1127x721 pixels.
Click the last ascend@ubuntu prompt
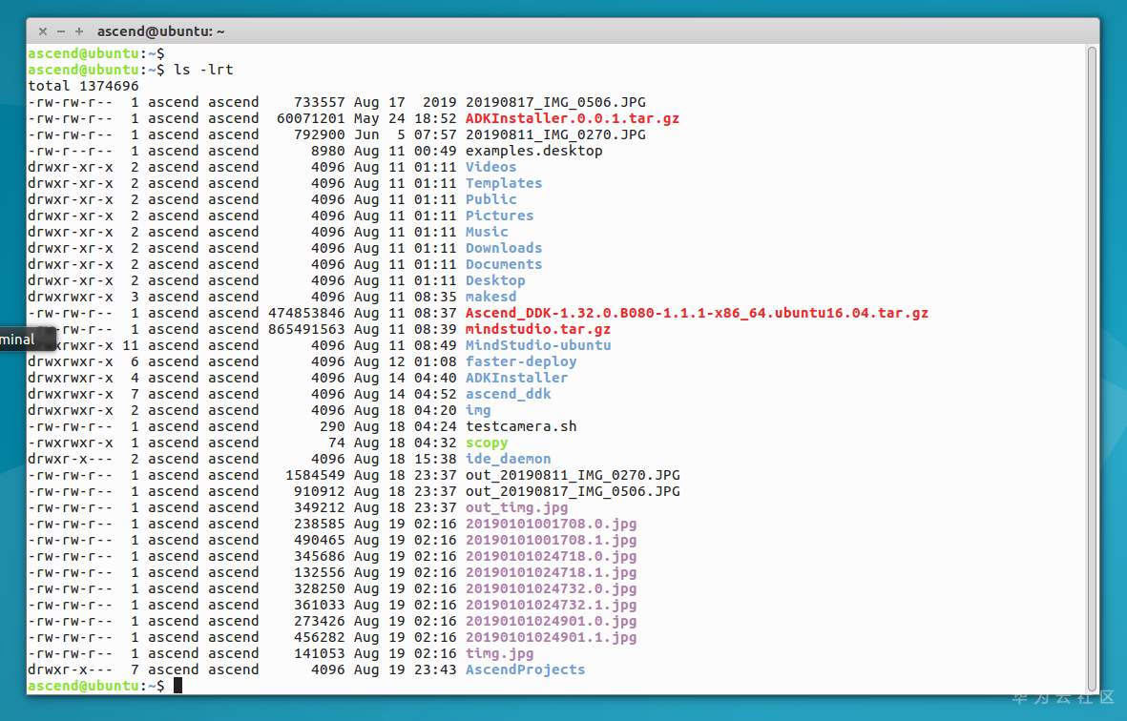point(96,687)
